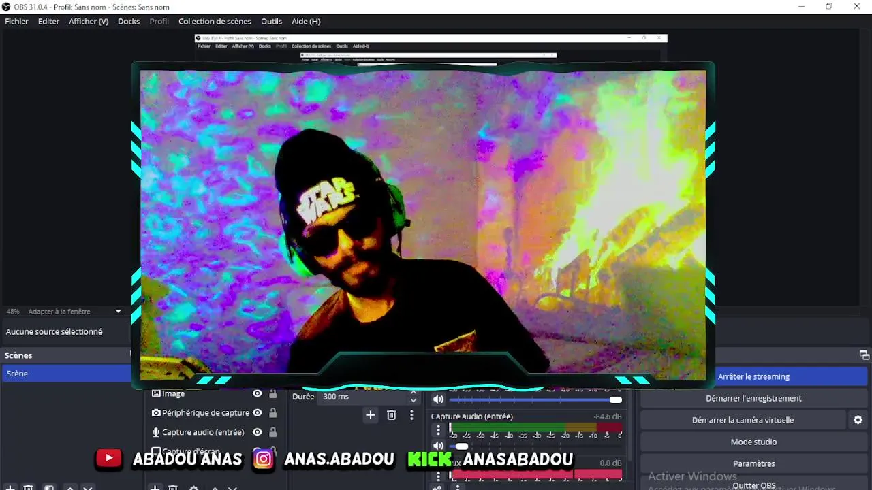Select the Scène item in Scènes list
This screenshot has height=490, width=872.
tap(66, 374)
